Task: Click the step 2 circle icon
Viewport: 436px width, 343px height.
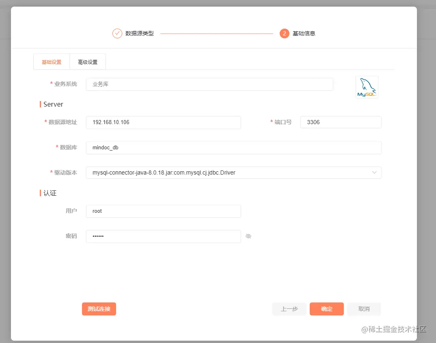Action: [x=284, y=33]
